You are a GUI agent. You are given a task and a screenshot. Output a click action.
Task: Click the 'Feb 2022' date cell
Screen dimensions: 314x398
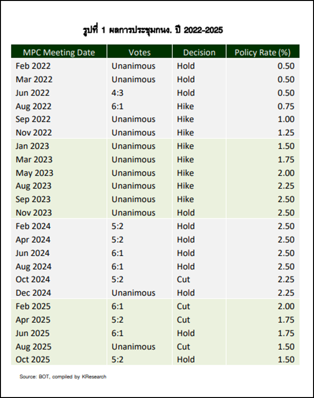click(x=33, y=66)
